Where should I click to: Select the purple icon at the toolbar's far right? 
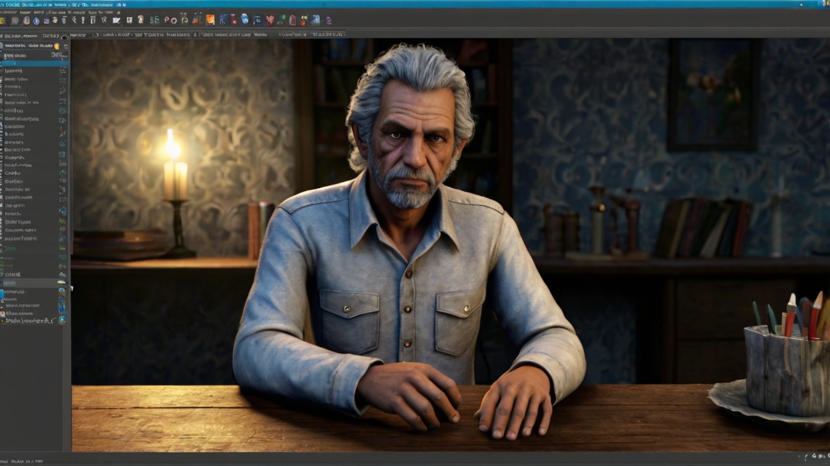click(328, 20)
